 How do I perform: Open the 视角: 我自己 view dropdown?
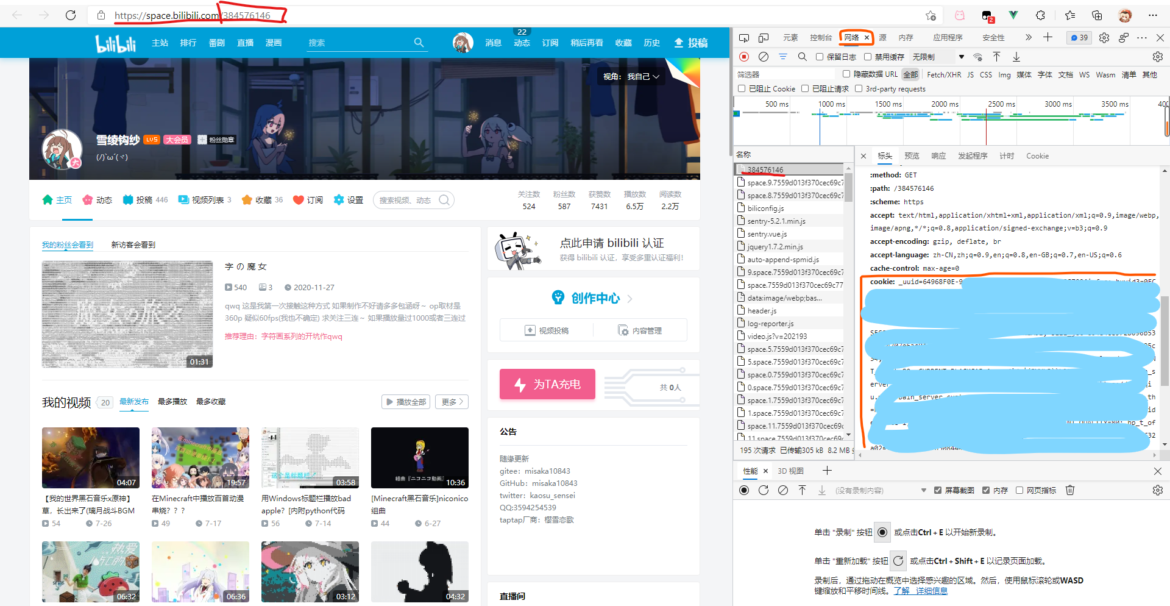click(631, 76)
